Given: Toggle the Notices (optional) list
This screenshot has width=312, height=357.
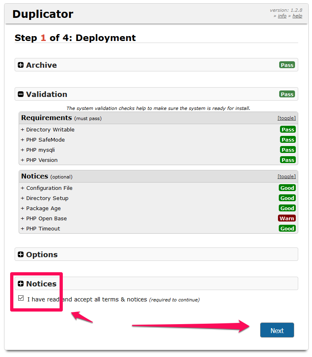Looking at the screenshot, I should 286,177.
